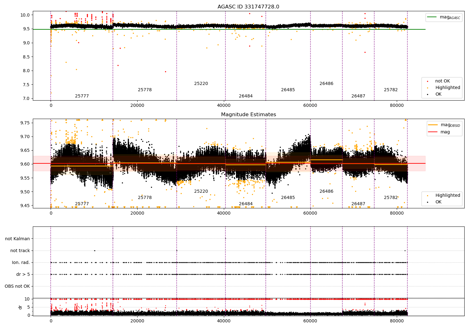Click the 7.5 y-axis tick label
The image size is (469, 328).
[26, 85]
